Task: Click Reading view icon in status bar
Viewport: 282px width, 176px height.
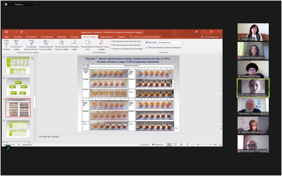Action: pyautogui.click(x=181, y=145)
